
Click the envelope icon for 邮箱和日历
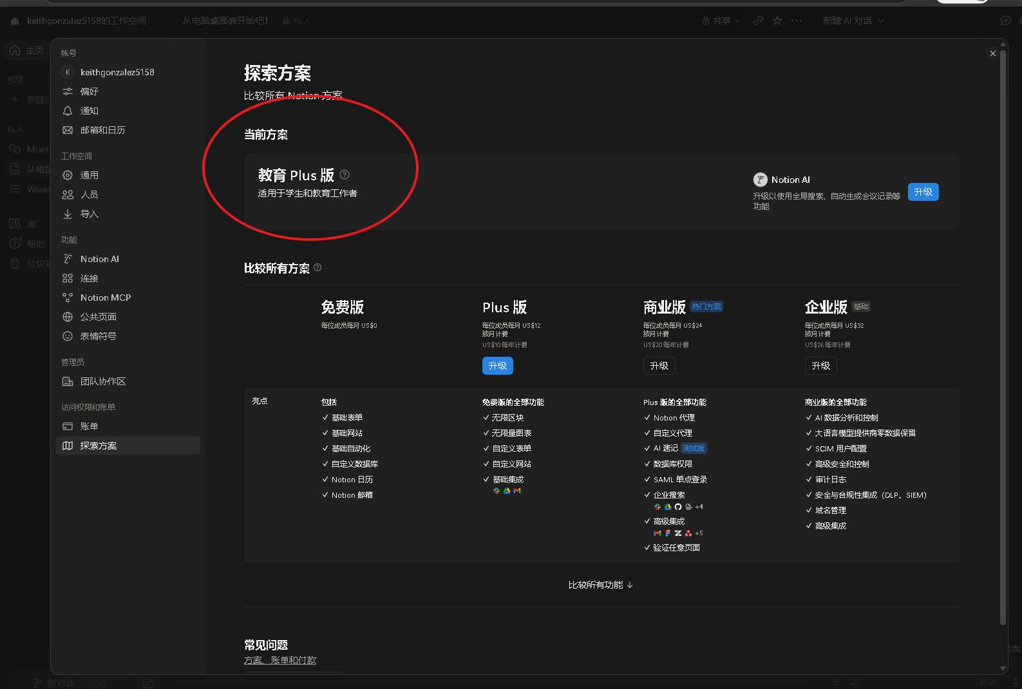coord(68,130)
